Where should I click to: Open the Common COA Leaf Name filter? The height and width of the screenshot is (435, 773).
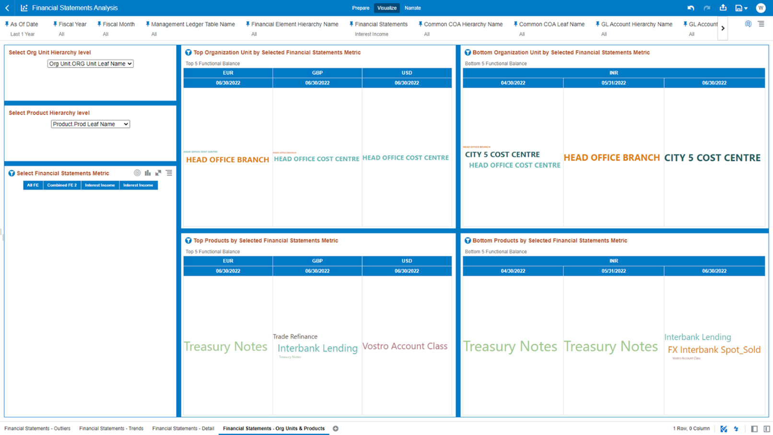pyautogui.click(x=551, y=24)
